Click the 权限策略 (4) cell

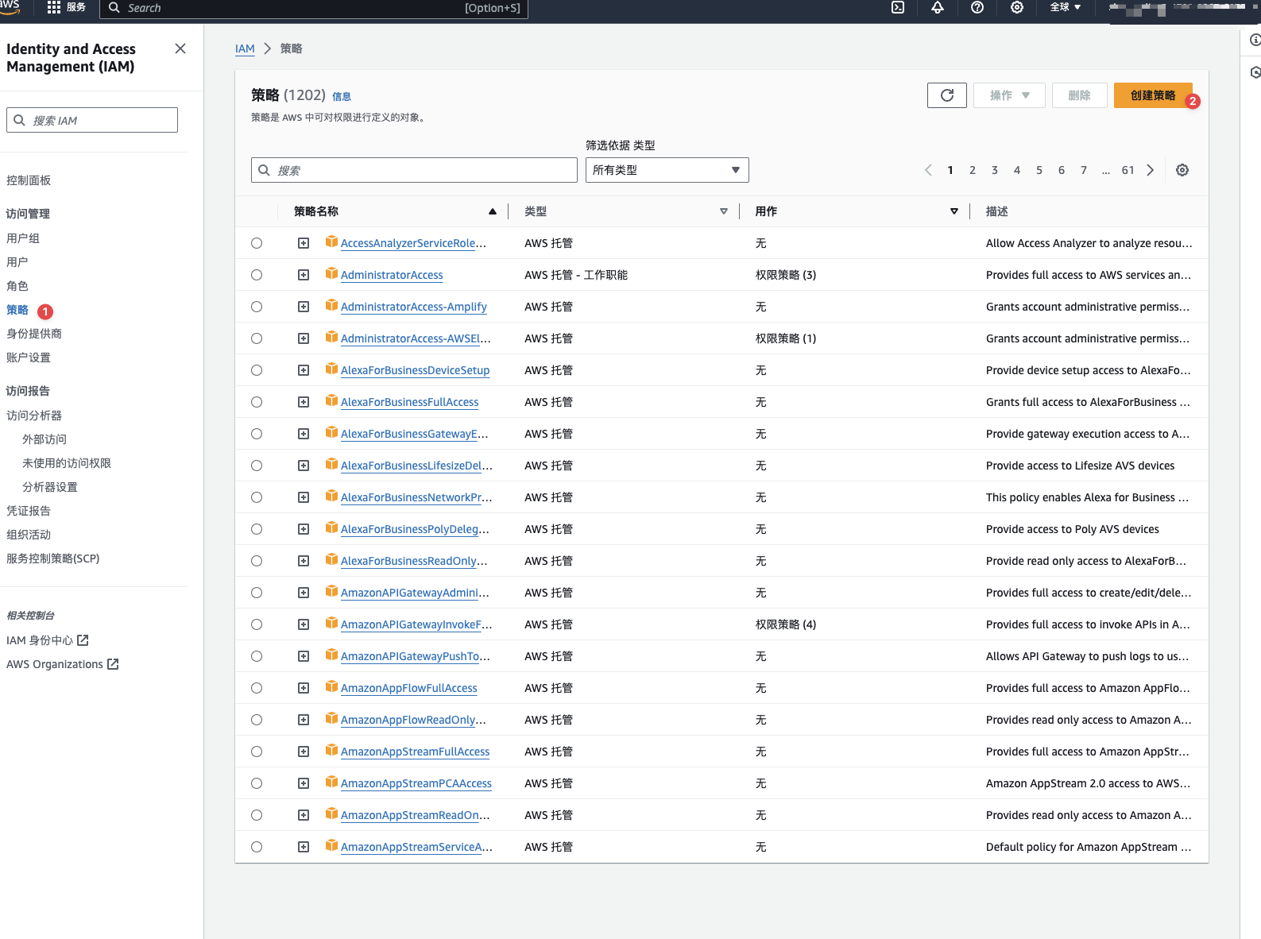click(786, 624)
